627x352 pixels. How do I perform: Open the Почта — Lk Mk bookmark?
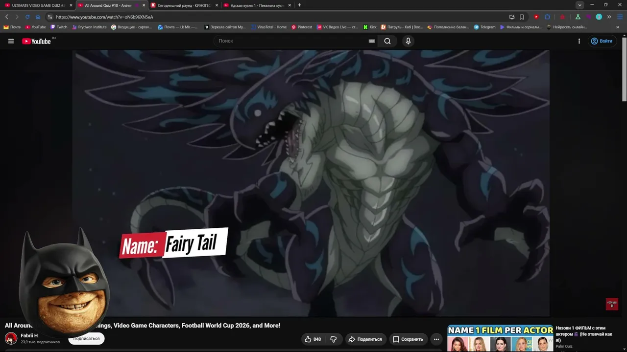[x=177, y=27]
